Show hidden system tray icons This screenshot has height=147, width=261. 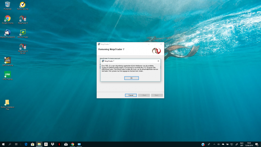click(214, 144)
